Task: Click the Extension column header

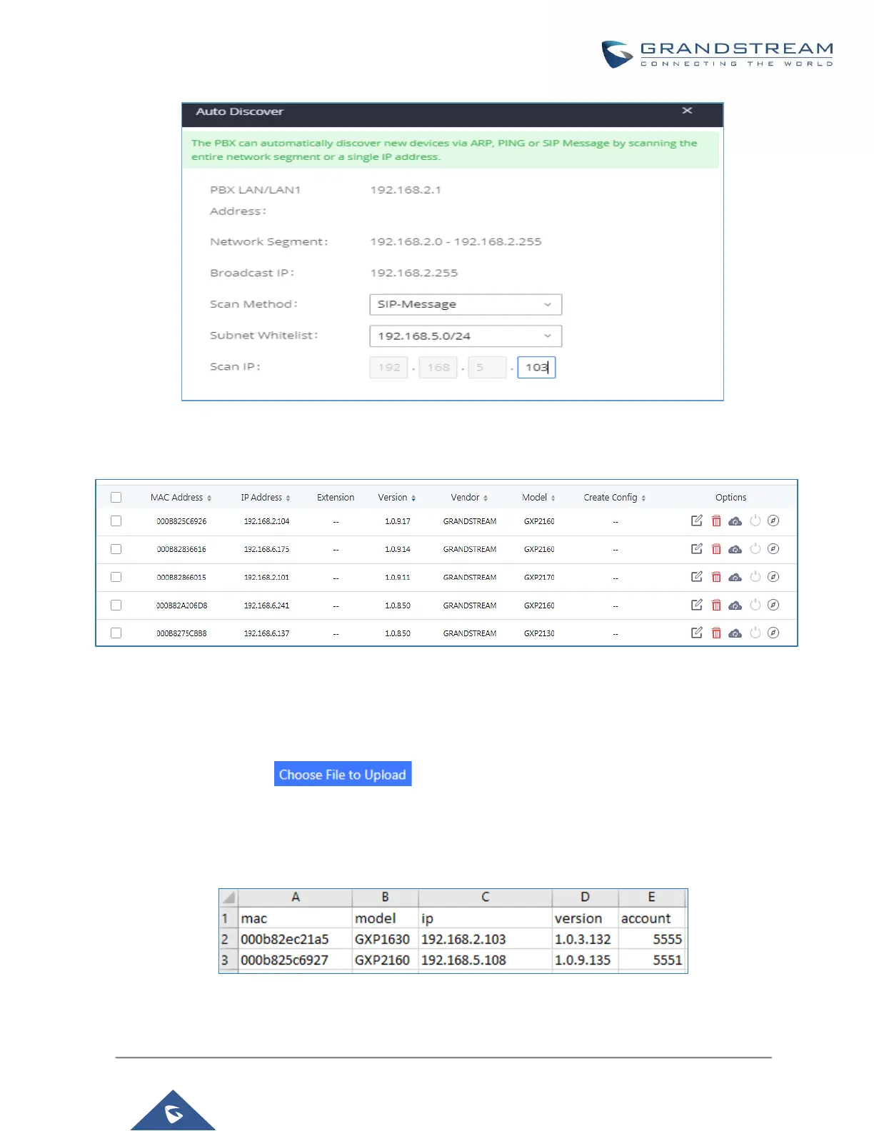Action: [x=336, y=498]
